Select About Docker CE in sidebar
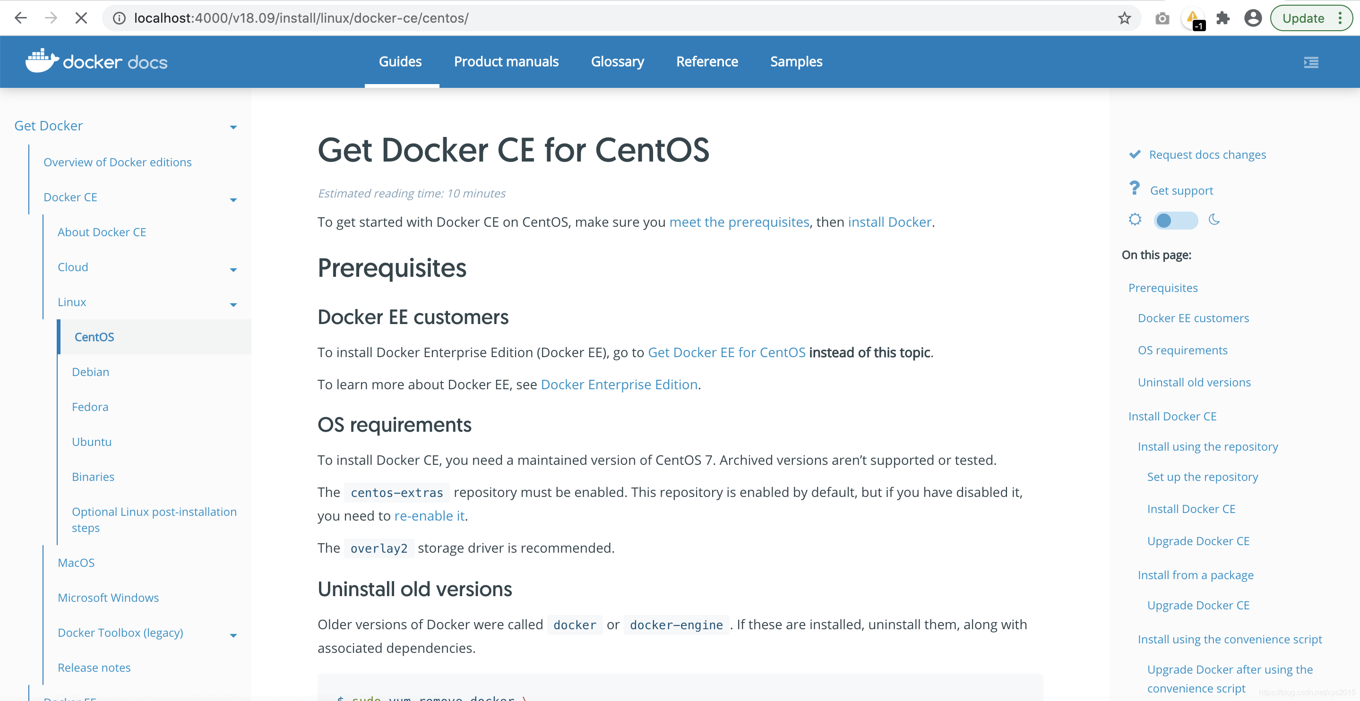Screen dimensions: 1360x701 click(102, 232)
